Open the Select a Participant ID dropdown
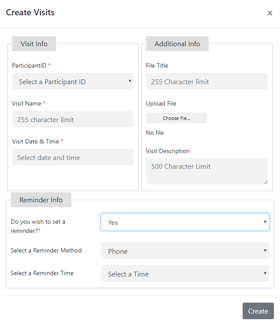The image size is (280, 324). point(73,82)
